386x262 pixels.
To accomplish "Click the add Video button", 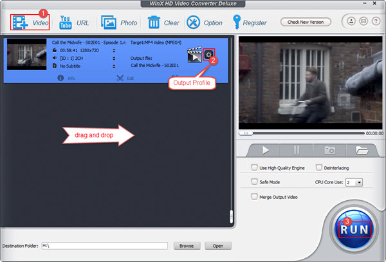I will [30, 23].
